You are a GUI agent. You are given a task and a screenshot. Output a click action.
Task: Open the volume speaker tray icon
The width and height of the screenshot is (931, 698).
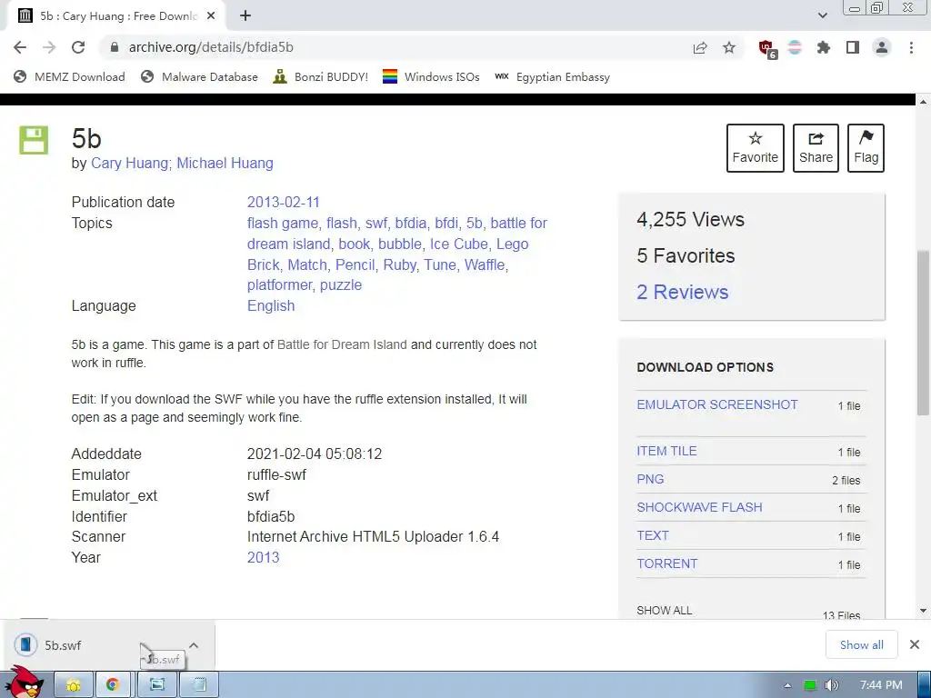pyautogui.click(x=831, y=685)
